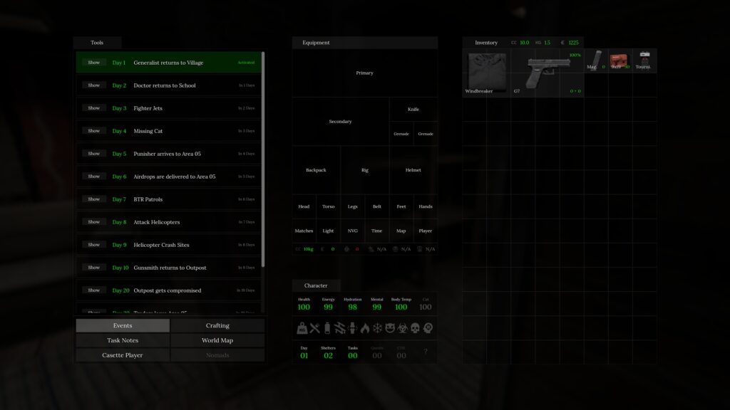Click the Light equipment slot
Viewport: 730px width, 410px height.
(328, 231)
